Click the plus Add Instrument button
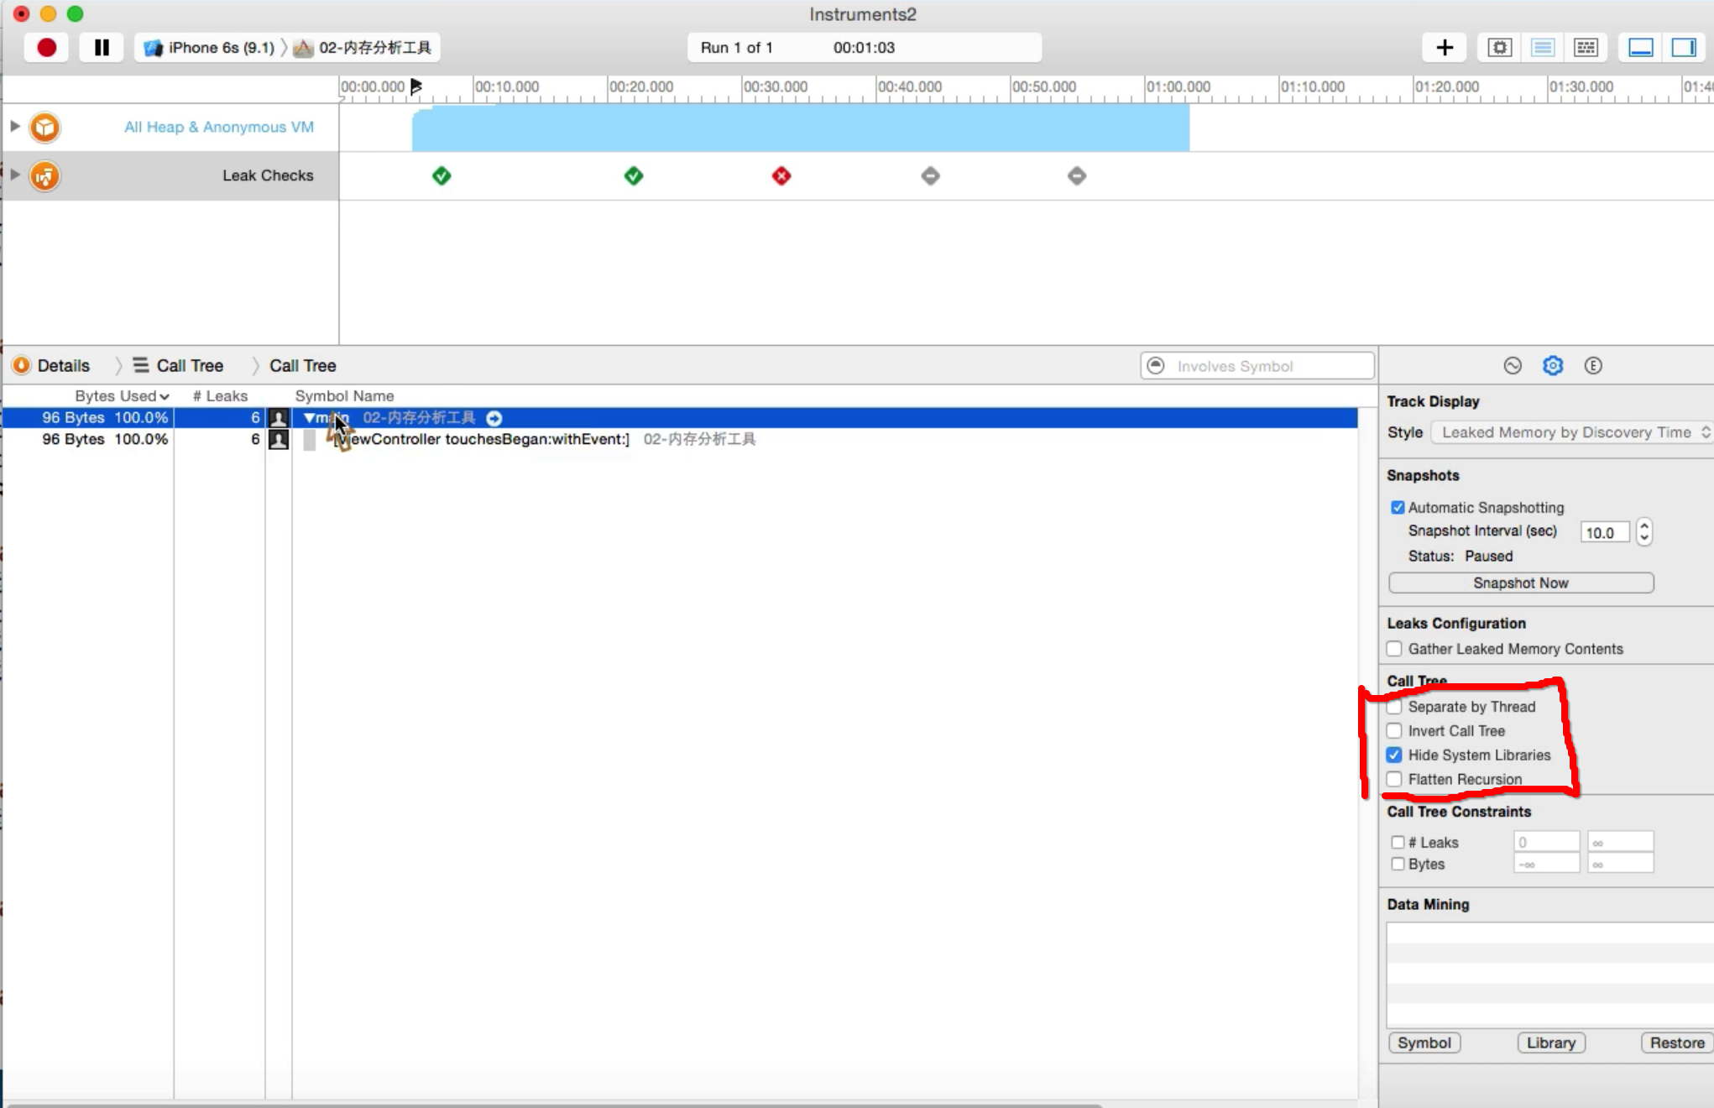This screenshot has height=1108, width=1714. click(1444, 48)
